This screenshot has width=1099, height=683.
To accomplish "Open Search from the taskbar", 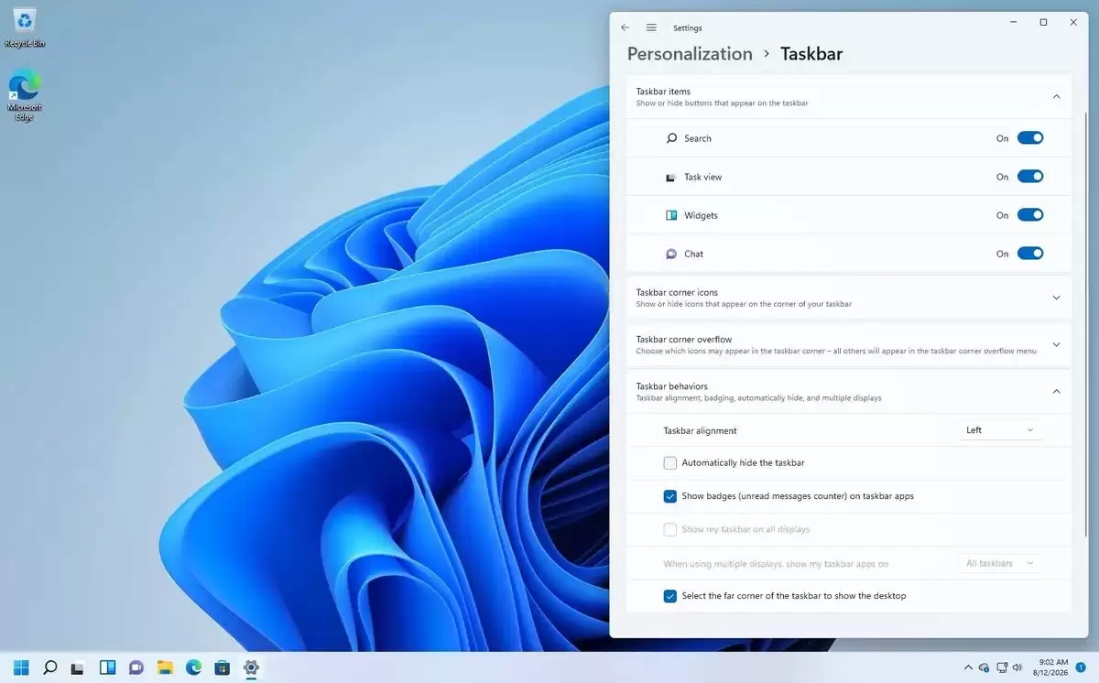I will [x=50, y=667].
